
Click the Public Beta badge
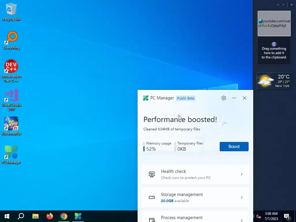click(x=186, y=98)
